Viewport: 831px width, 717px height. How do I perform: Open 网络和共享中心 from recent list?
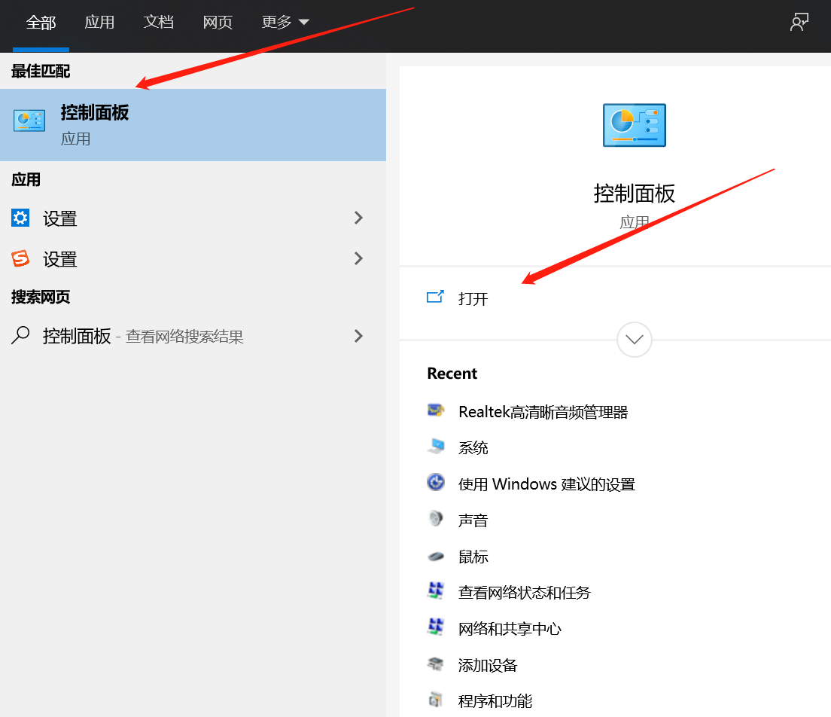point(510,629)
